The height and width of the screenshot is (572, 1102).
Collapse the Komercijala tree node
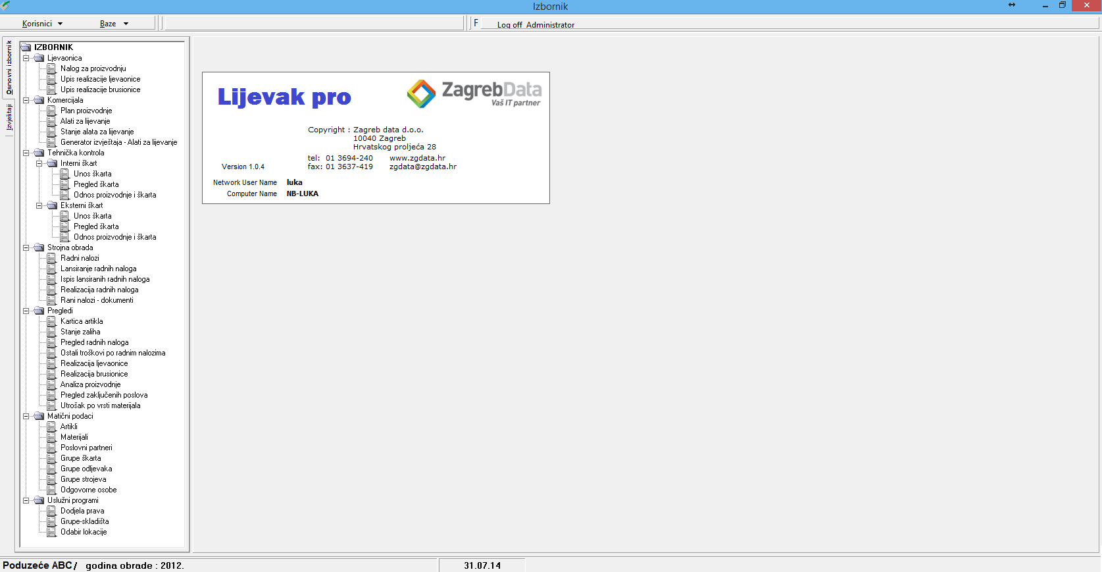[x=26, y=100]
